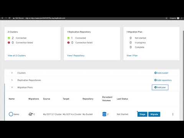Expand the Clusters section
184x138 pixels.
pyautogui.click(x=12, y=73)
